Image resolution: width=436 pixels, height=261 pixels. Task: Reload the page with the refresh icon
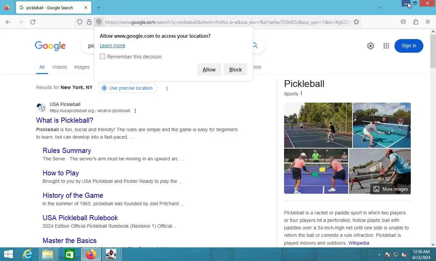click(33, 22)
